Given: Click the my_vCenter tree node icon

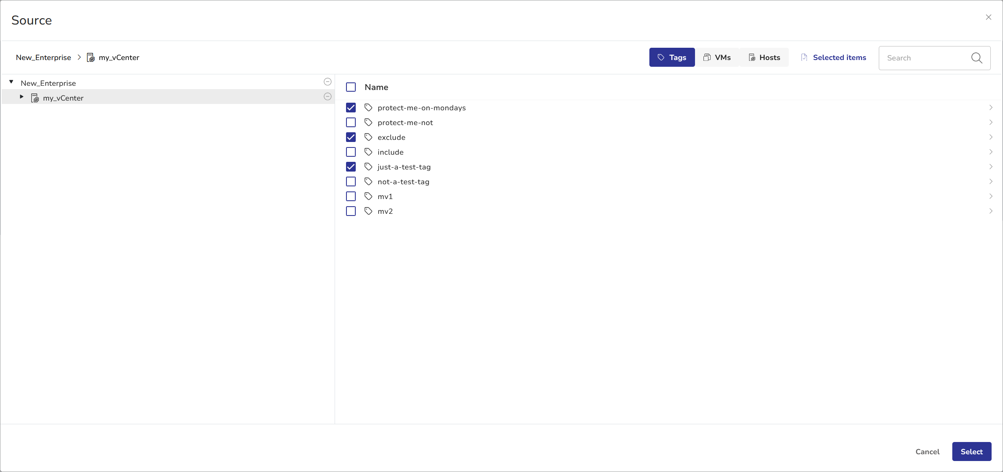Looking at the screenshot, I should [35, 98].
